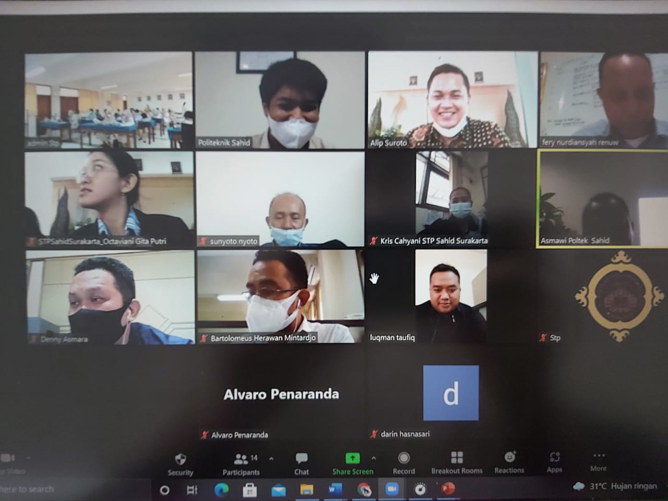Select Octaviani Gita Putri's video tile
The width and height of the screenshot is (668, 501).
point(109,199)
